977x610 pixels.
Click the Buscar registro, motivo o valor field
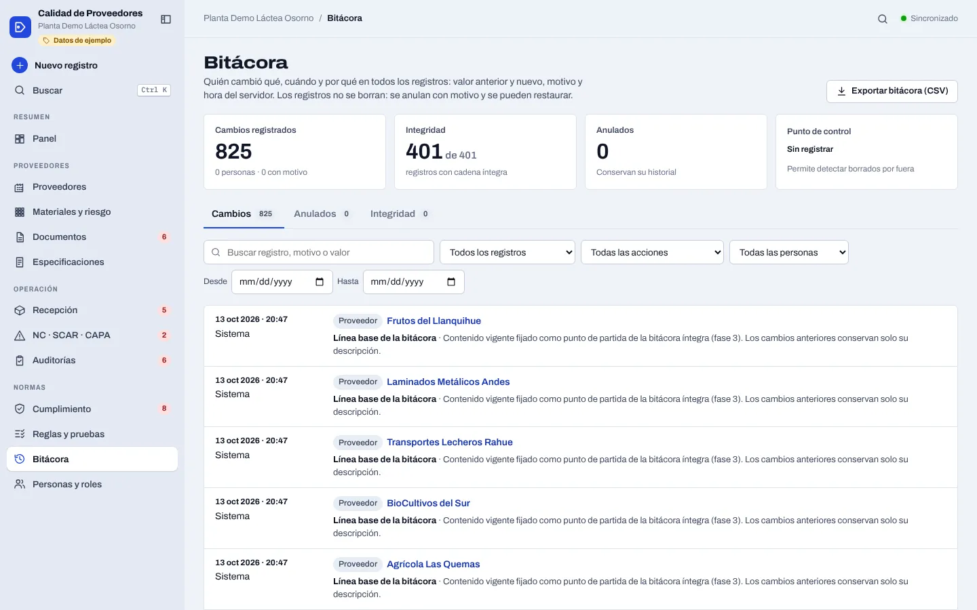[x=319, y=252]
